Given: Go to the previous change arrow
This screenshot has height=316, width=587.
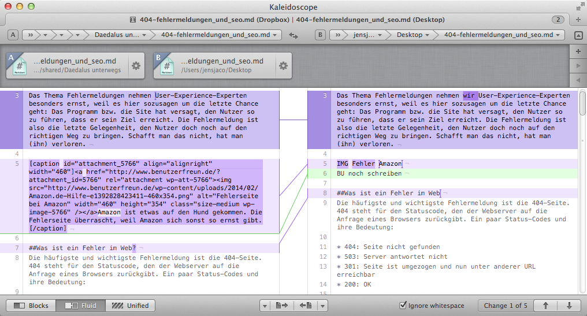Looking at the screenshot, I should [545, 306].
